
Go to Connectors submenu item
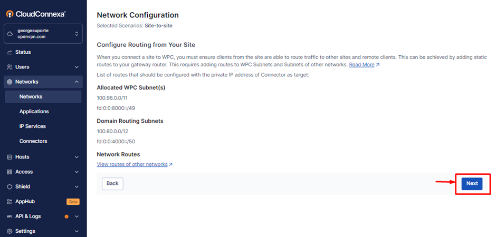[x=33, y=141]
